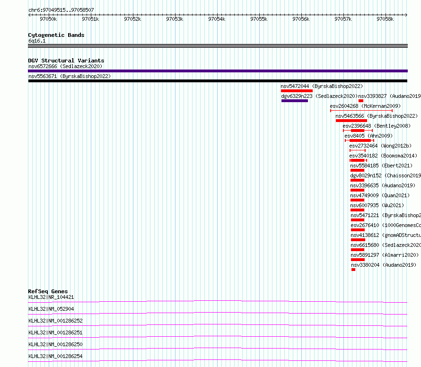The width and height of the screenshot is (421, 367).
Task: Click the red bar under nsv5463566
Action: (x=351, y=121)
